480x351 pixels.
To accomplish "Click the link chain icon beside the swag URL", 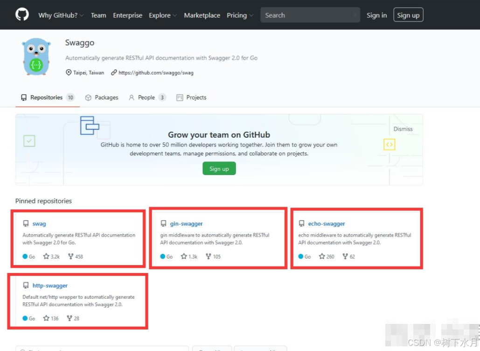I will tap(114, 73).
